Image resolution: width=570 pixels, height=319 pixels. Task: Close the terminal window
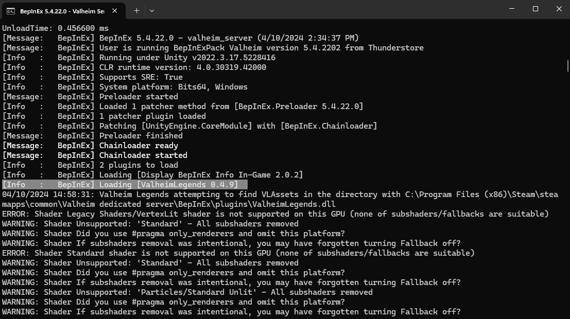(559, 9)
